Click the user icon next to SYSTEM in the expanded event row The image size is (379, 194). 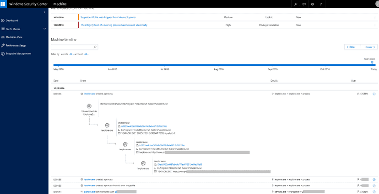358,94
